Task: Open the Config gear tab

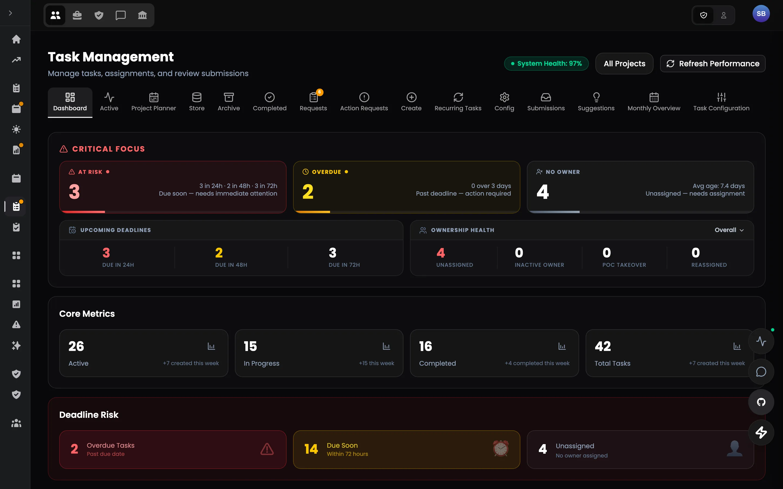Action: coord(504,102)
